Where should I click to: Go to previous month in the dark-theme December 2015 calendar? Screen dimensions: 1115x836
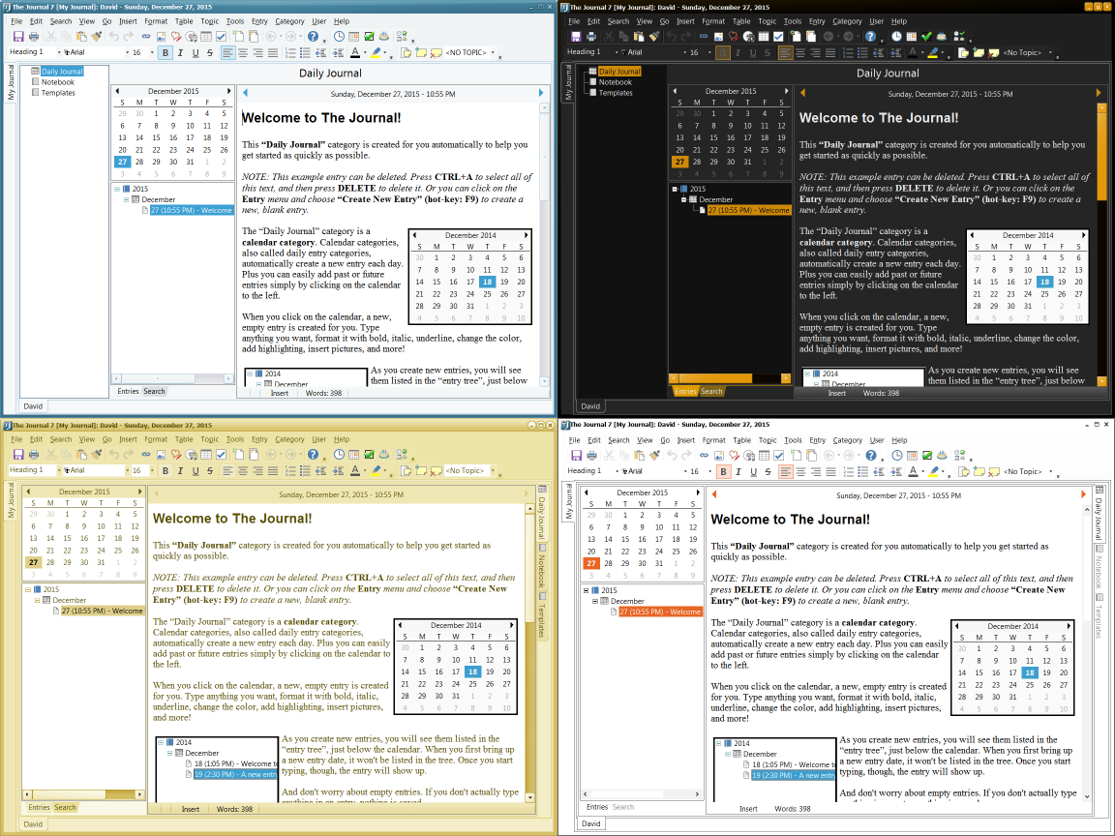pos(675,91)
